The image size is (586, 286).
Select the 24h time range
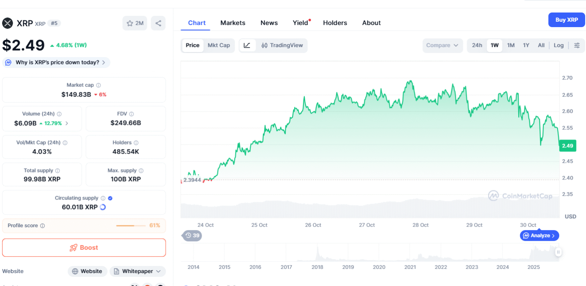[x=477, y=46]
